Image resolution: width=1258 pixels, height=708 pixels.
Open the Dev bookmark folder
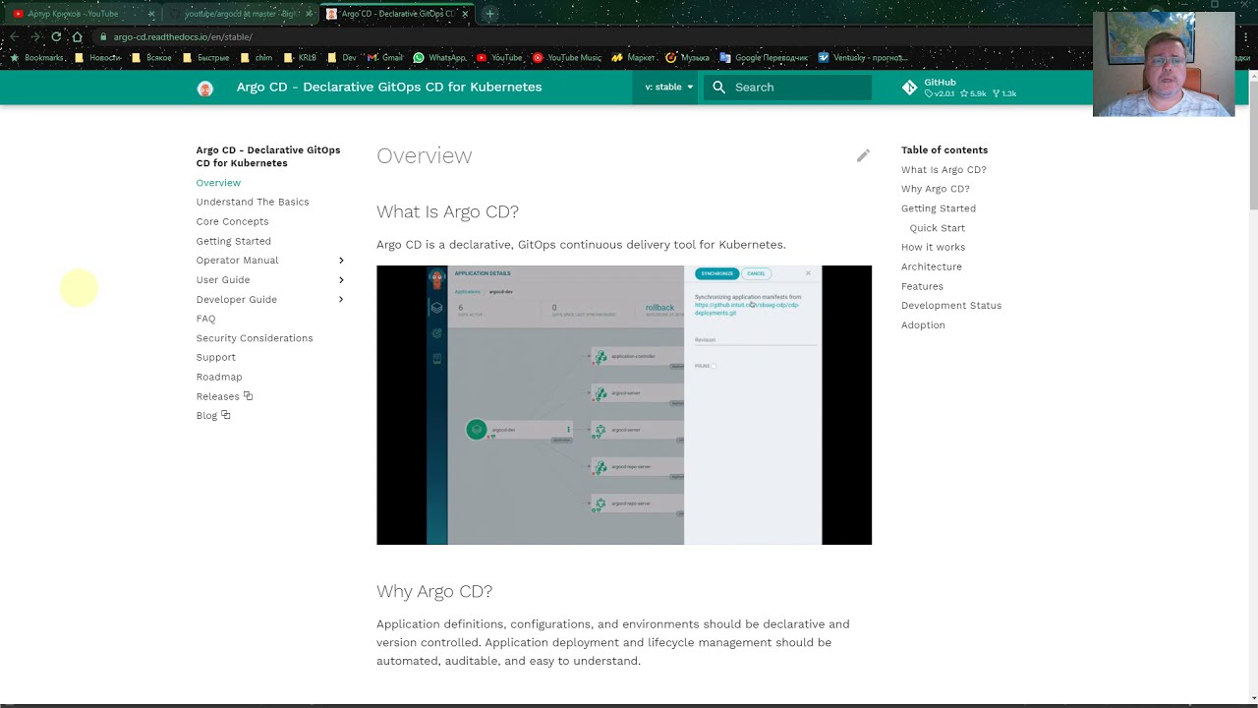[x=341, y=58]
